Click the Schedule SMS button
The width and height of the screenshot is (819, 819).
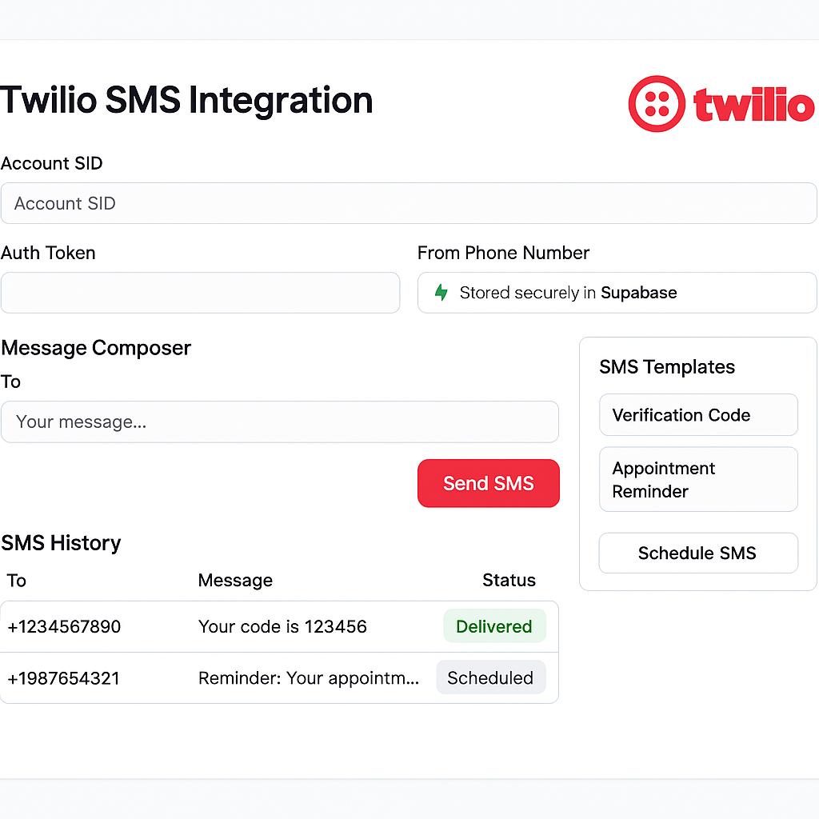click(698, 553)
